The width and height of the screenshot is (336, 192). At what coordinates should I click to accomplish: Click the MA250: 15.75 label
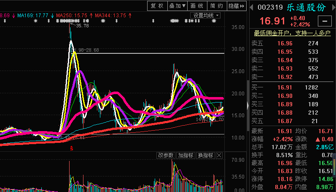(x=72, y=16)
